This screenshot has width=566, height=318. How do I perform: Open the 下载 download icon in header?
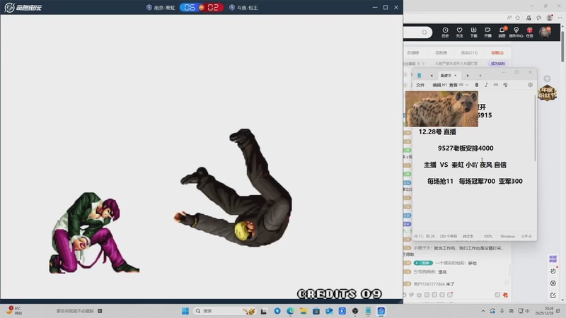[x=473, y=32]
